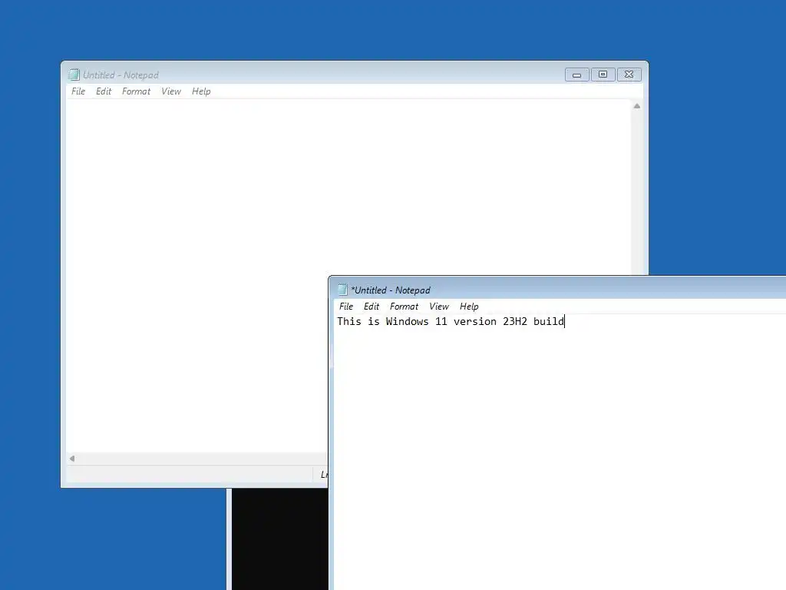The image size is (786, 590).
Task: Click title bar text "*Untitled - Notepad"
Action: click(391, 290)
